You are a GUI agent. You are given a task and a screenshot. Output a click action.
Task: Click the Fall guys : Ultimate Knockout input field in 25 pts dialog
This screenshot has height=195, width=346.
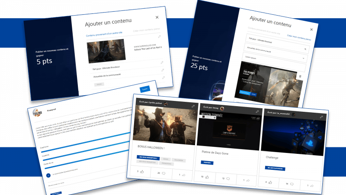click(x=278, y=43)
